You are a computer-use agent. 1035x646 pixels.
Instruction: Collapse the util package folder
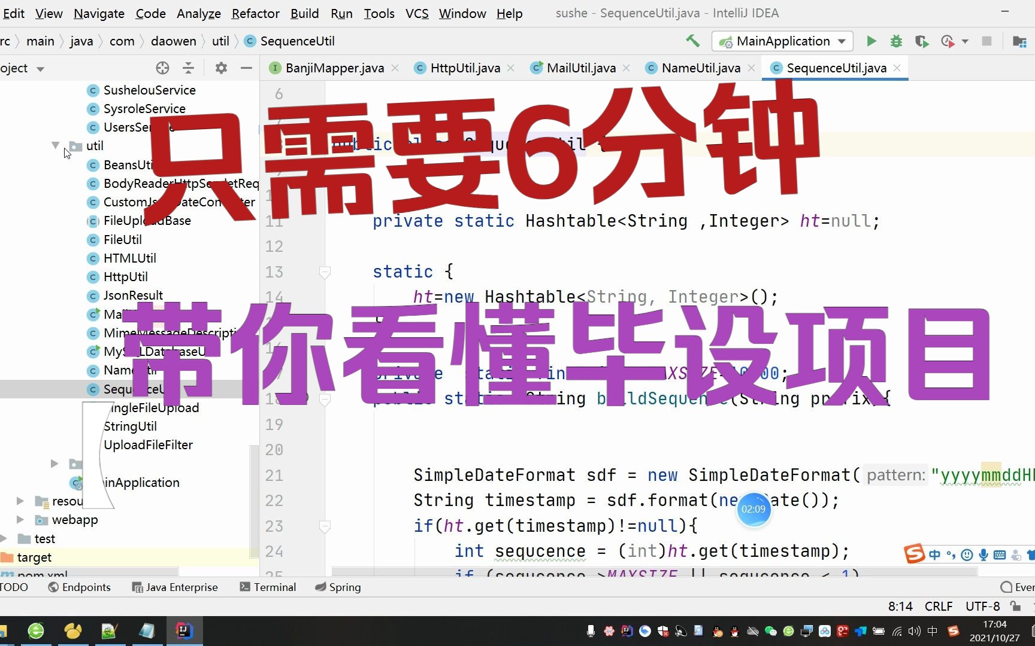click(x=55, y=145)
